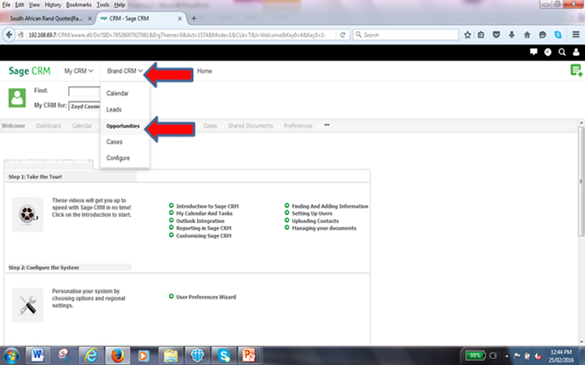The width and height of the screenshot is (585, 365).
Task: Switch to the South African Rand Quotes tab
Action: (x=46, y=18)
